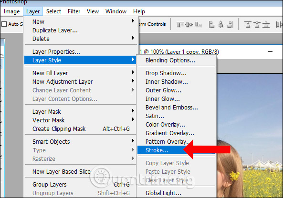
Task: Click the Distribute top edges icon
Action: pos(248,24)
